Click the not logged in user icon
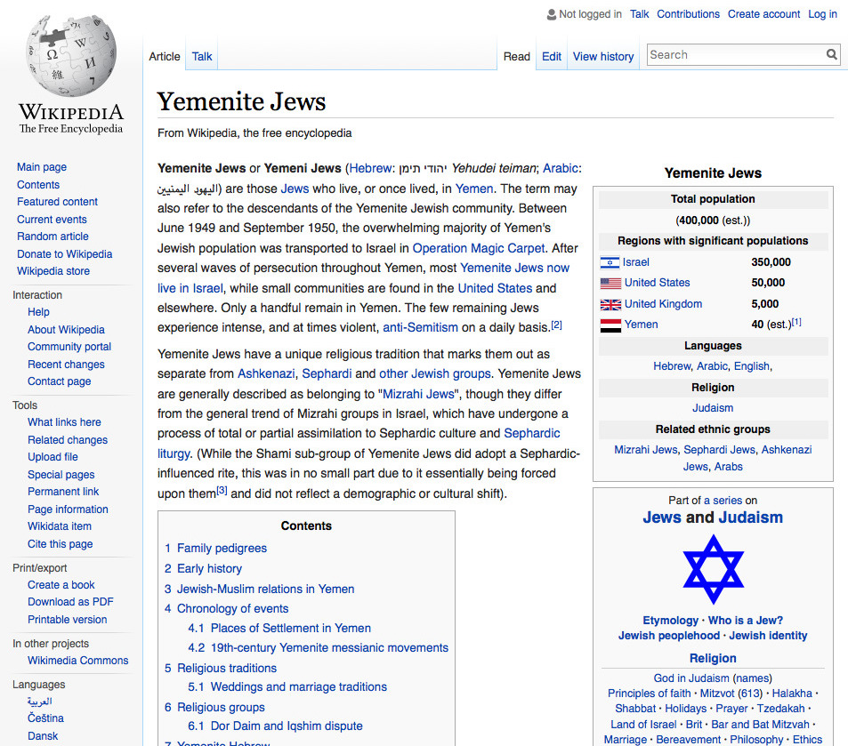This screenshot has height=746, width=848. 550,14
